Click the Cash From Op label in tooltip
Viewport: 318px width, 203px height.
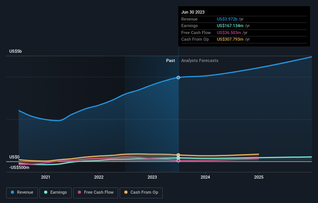pos(195,40)
